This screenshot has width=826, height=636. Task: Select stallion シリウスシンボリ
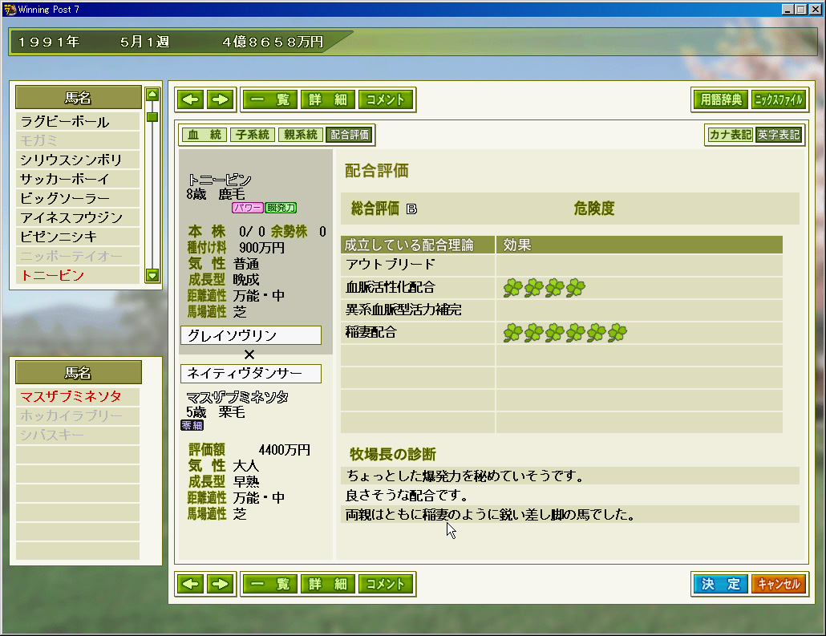[x=78, y=160]
